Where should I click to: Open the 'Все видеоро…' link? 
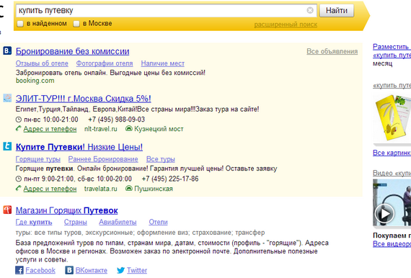point(392,244)
